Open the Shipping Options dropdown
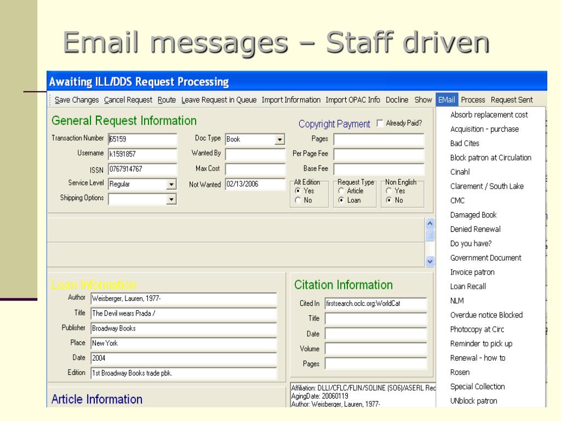The image size is (561, 421). (171, 199)
